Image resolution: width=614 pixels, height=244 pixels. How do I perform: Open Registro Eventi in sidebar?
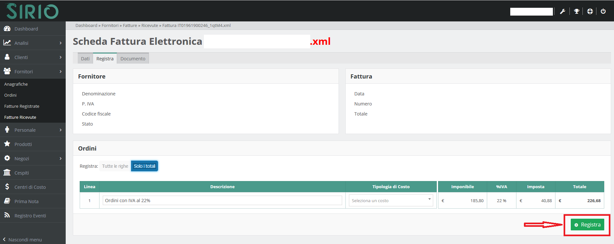click(30, 216)
